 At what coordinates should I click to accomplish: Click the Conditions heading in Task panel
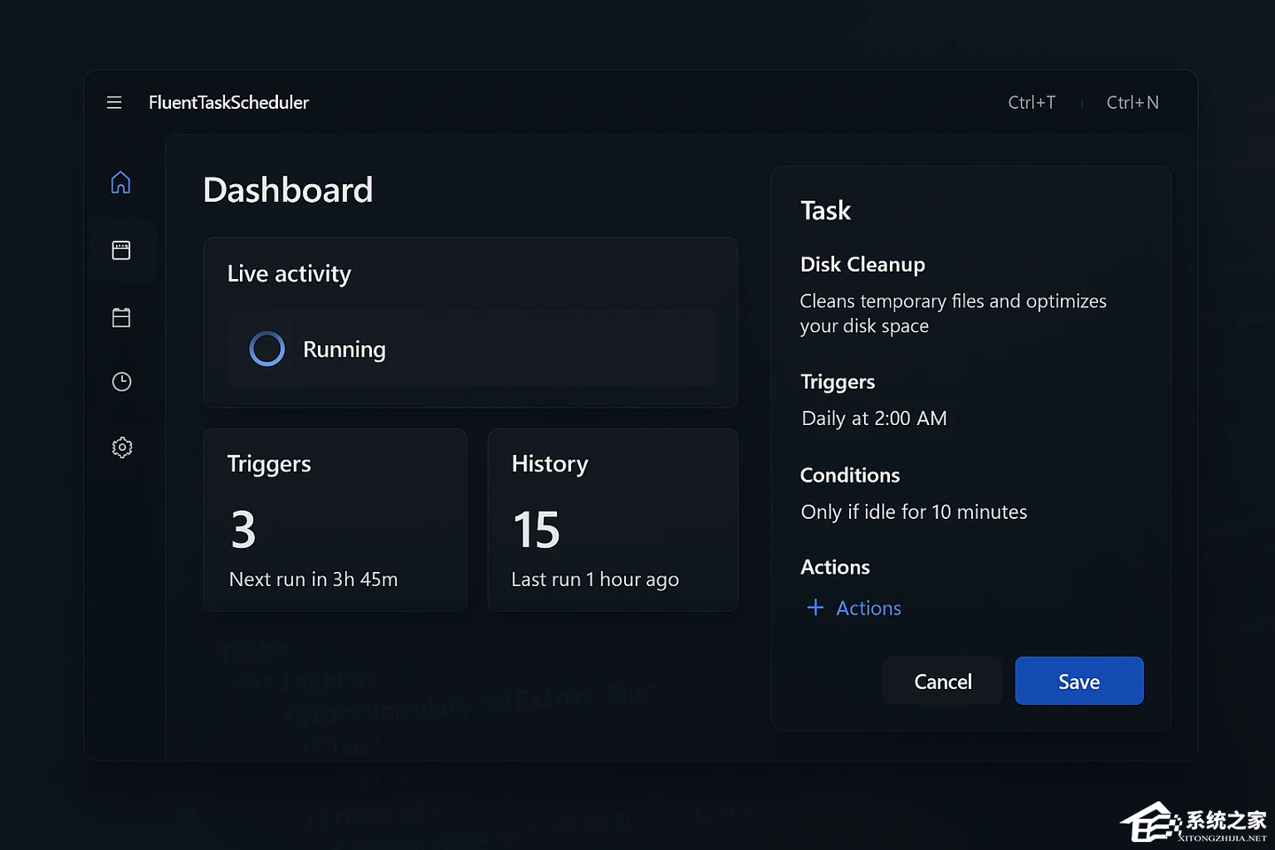pos(850,475)
